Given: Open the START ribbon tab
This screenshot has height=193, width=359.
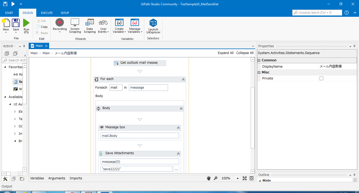Looking at the screenshot, I should 9,13.
